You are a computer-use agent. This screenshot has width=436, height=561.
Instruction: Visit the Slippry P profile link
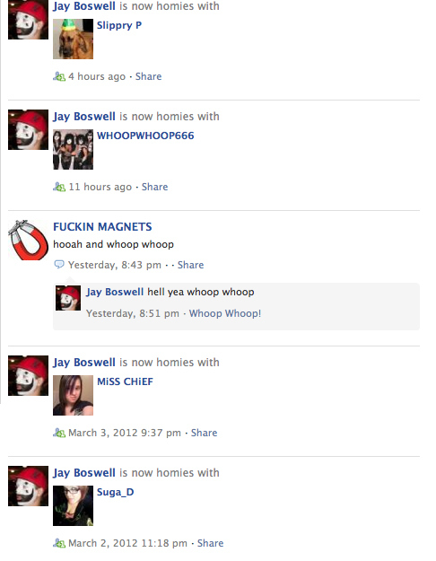pos(119,25)
